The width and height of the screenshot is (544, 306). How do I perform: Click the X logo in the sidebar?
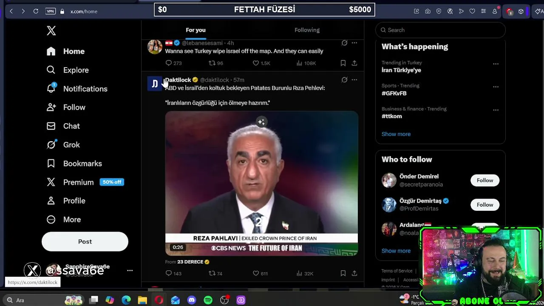51,30
